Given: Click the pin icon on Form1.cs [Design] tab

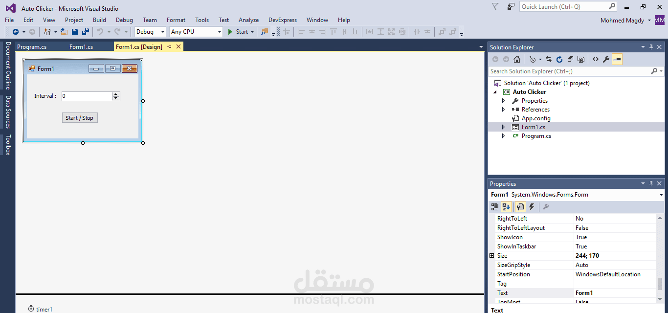Looking at the screenshot, I should point(170,46).
